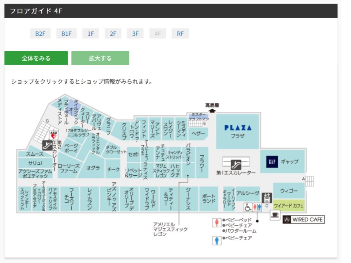Click the 全体をみる button
Image resolution: width=351 pixels, height=263 pixels.
[36, 58]
